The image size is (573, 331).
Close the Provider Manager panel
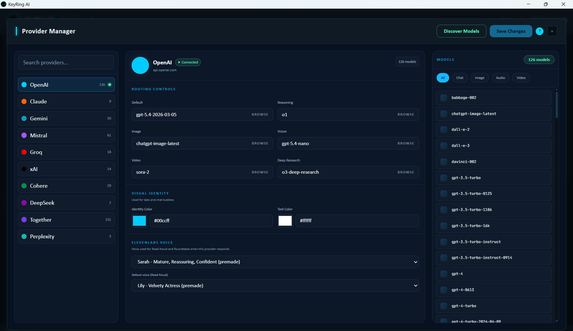(x=552, y=31)
